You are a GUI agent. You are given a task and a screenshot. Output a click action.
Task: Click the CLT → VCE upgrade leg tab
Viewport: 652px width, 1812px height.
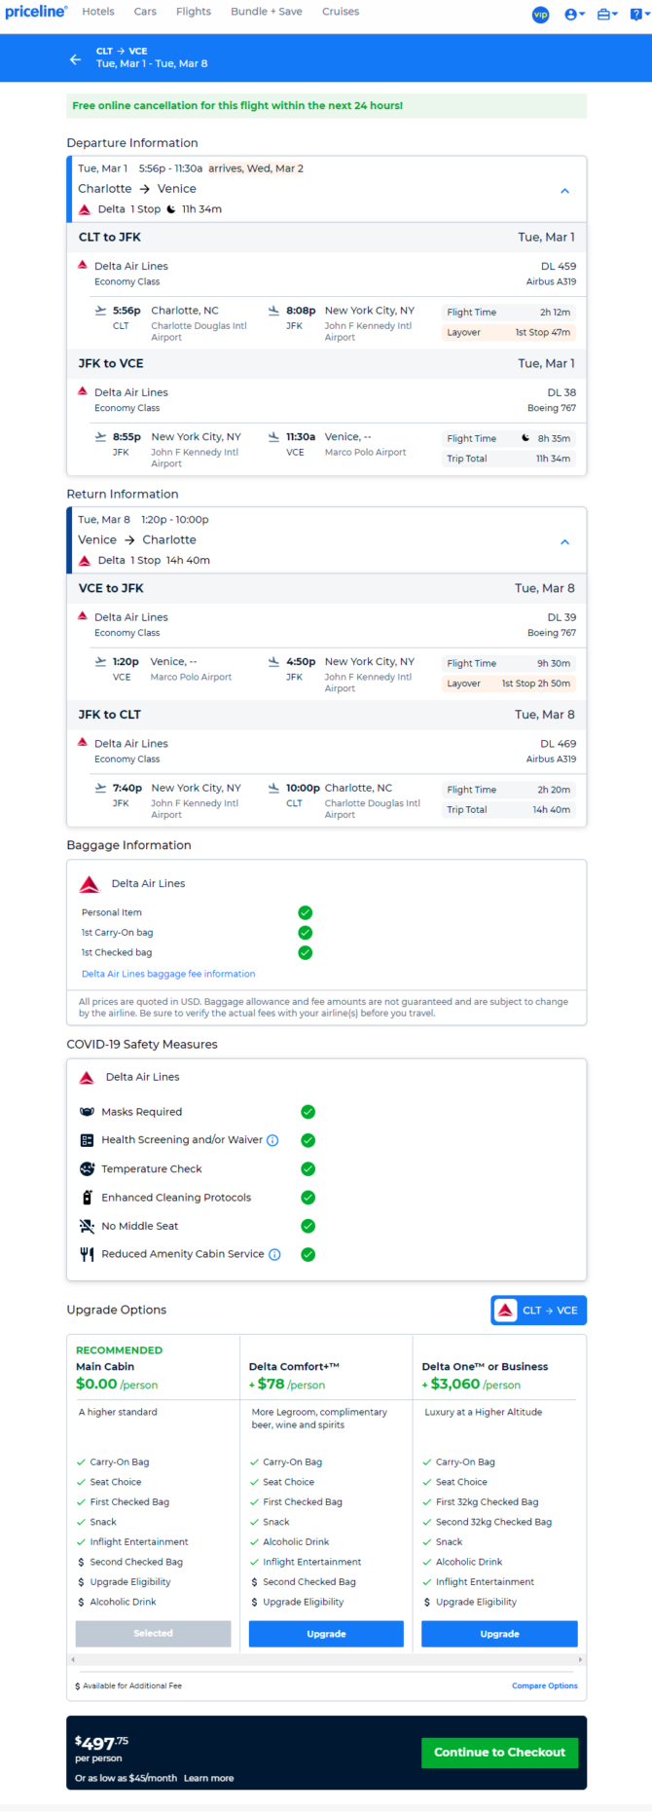point(539,1311)
